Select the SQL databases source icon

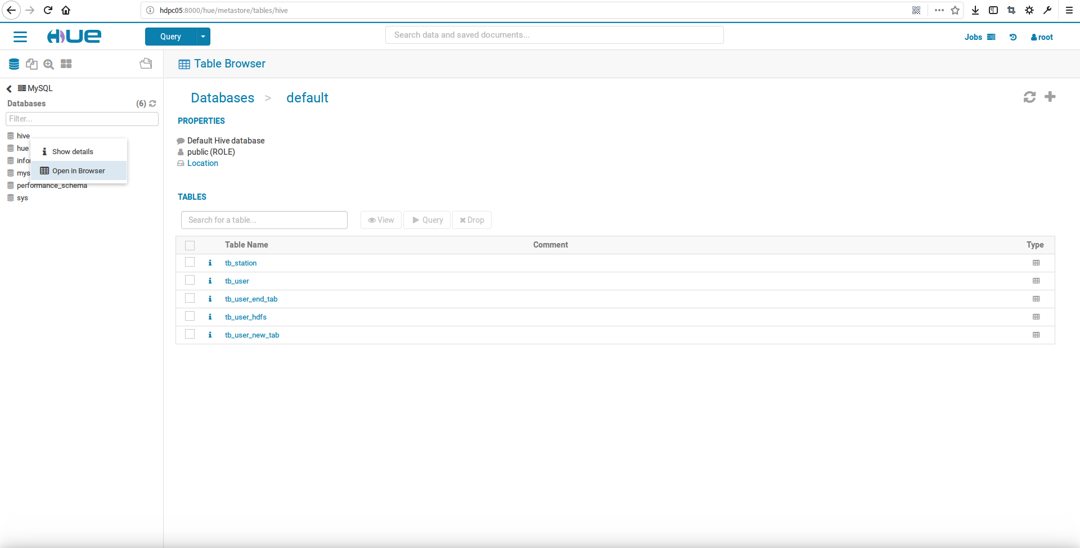pyautogui.click(x=14, y=64)
